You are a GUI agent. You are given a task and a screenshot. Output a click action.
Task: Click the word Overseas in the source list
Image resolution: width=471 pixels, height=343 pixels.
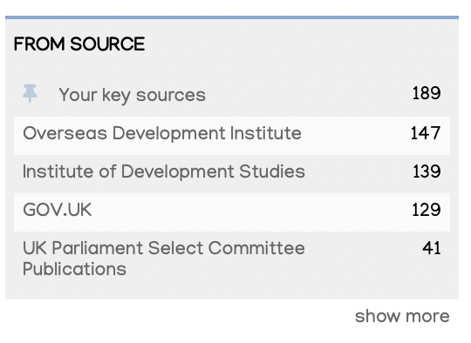pos(65,133)
